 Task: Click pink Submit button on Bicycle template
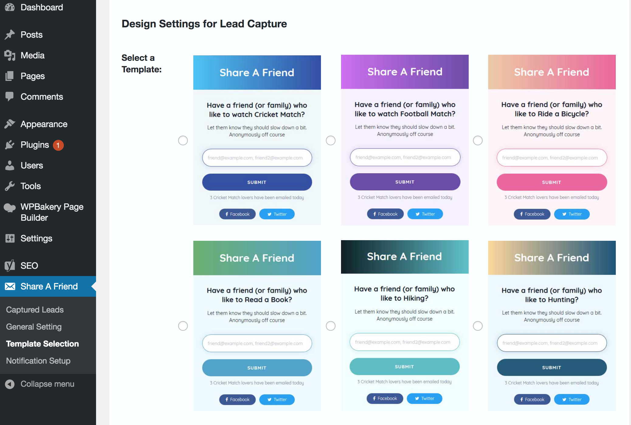(552, 182)
